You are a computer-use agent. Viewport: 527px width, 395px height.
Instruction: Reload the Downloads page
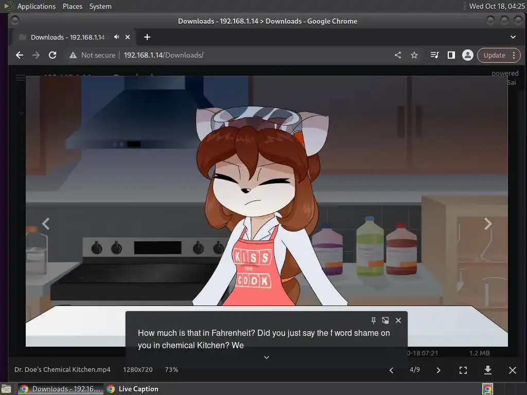pyautogui.click(x=52, y=55)
